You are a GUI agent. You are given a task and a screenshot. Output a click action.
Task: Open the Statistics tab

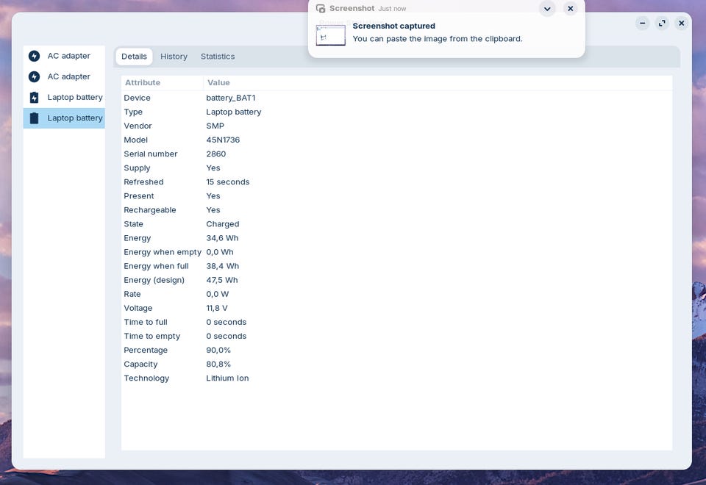(x=218, y=57)
